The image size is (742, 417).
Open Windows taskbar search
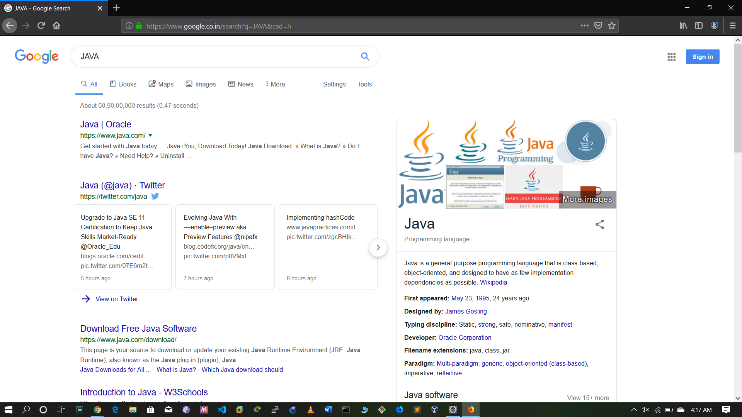click(x=26, y=410)
